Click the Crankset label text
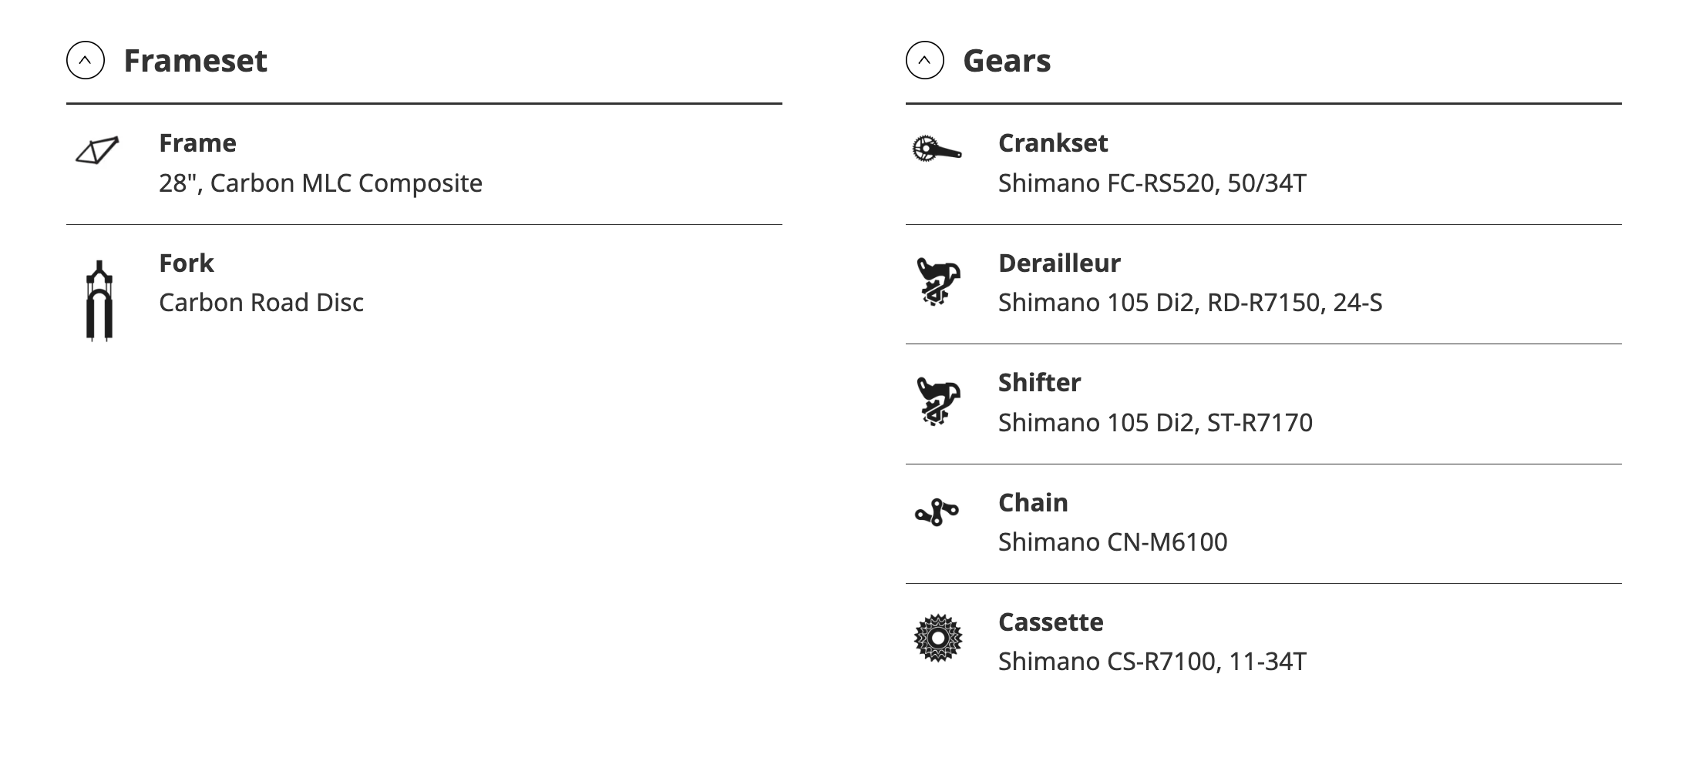 1052,143
